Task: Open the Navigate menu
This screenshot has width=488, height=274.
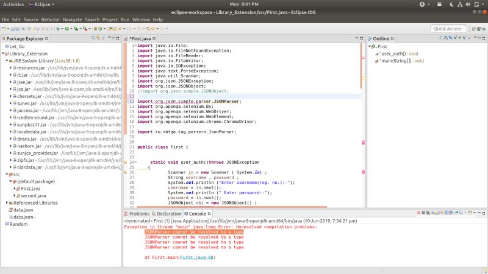Action: pos(72,19)
